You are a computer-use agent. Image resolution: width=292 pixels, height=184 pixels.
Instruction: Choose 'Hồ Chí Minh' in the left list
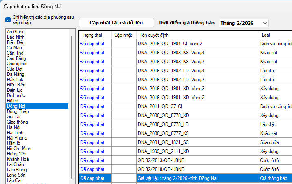point(19,149)
